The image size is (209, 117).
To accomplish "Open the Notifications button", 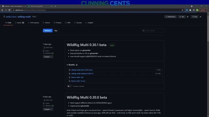I will tap(170, 17).
